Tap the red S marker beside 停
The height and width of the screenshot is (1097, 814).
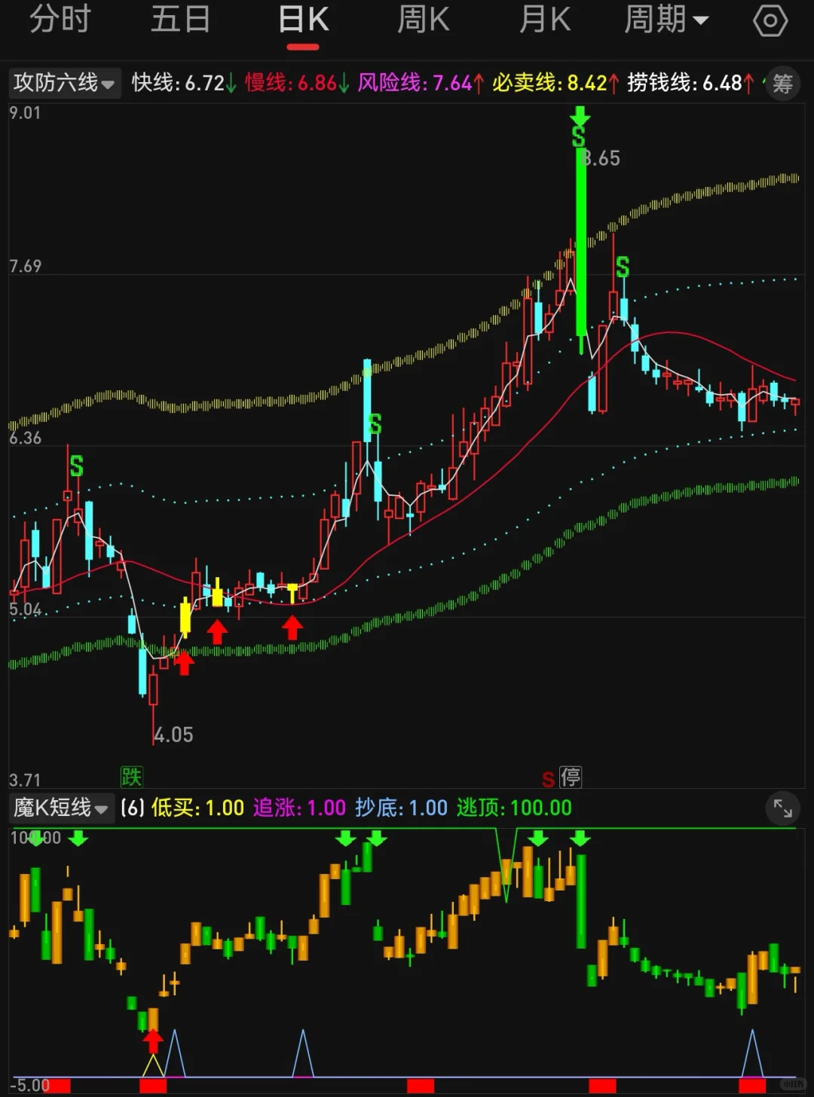548,780
